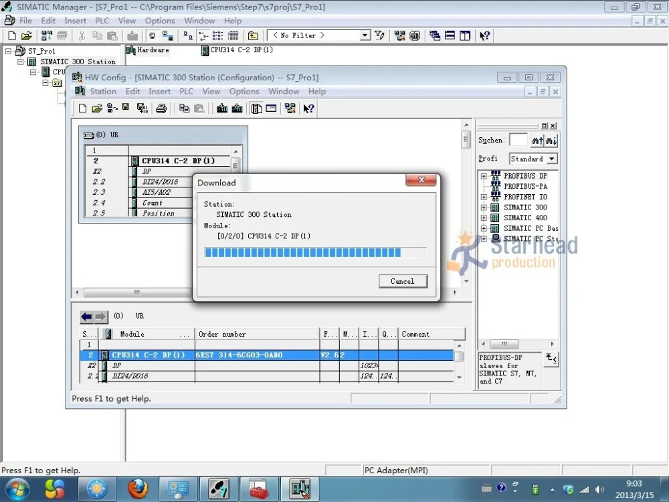The image size is (669, 502).
Task: Close the Download dialog with the X
Action: (x=421, y=179)
